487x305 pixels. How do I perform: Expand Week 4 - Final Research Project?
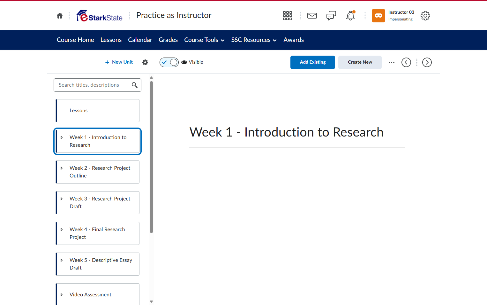click(x=62, y=230)
